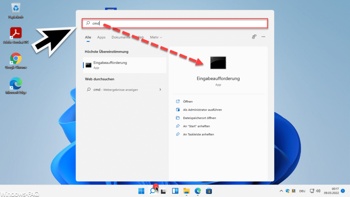
Task: Open the search account/organization icon
Action: (254, 37)
